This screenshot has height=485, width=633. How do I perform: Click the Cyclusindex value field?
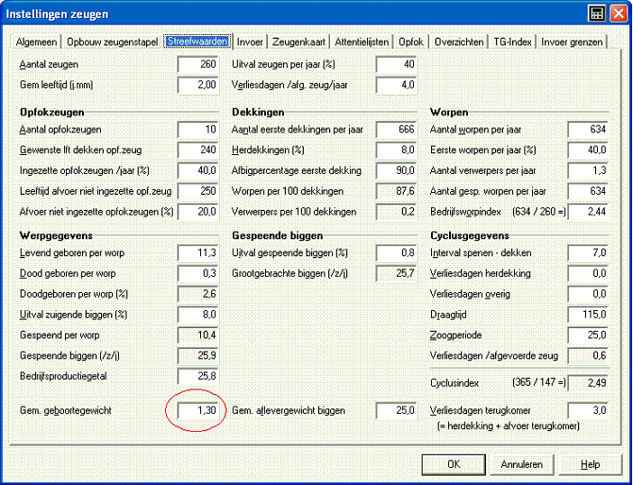pyautogui.click(x=588, y=383)
